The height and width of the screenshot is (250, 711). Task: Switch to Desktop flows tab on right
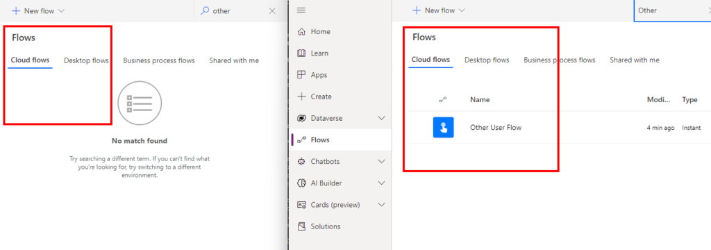coord(487,60)
